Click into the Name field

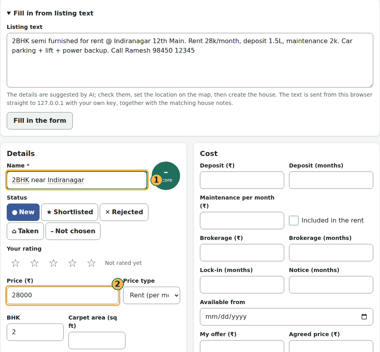tap(77, 180)
